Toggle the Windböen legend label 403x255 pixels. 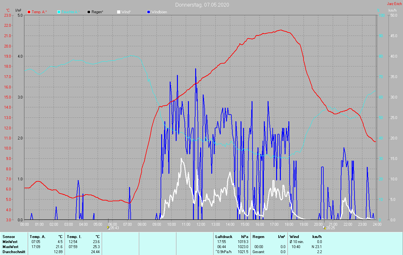[159, 12]
